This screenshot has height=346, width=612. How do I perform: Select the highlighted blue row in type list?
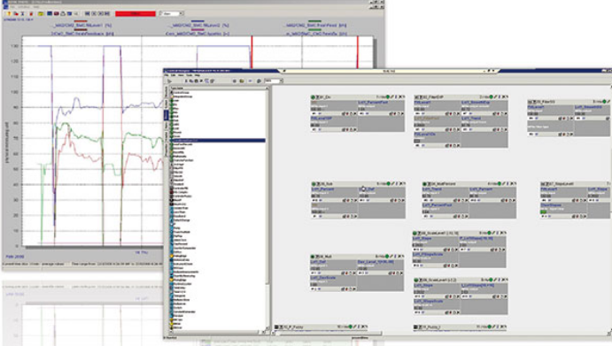click(218, 141)
